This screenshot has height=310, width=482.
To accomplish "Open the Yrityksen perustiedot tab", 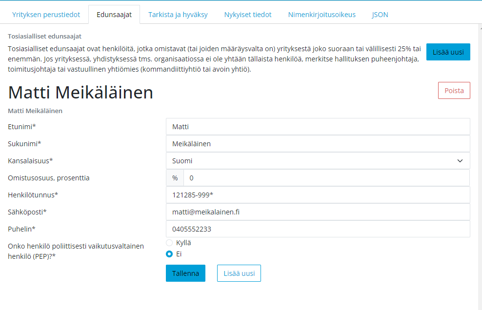I will [x=46, y=15].
